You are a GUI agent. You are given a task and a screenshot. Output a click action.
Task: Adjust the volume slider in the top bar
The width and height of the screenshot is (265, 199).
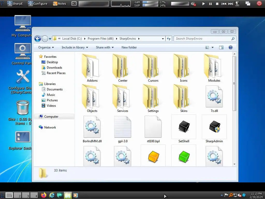[180, 4]
